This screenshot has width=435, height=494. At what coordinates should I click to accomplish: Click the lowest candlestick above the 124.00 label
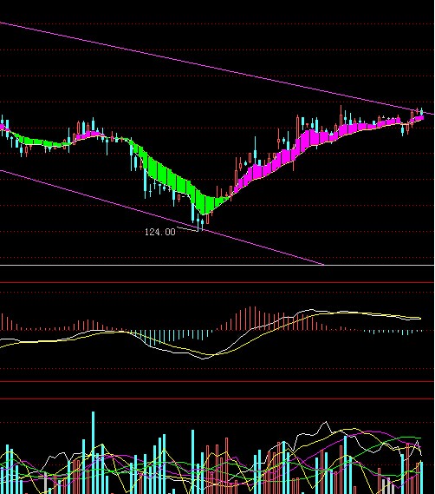(198, 223)
